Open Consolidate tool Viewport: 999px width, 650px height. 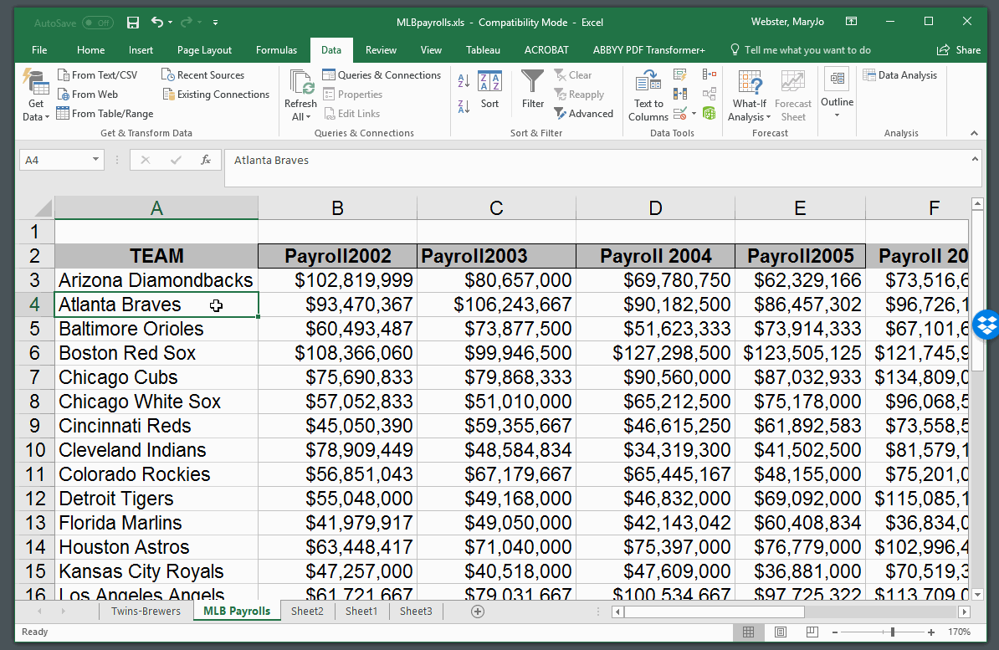(710, 75)
